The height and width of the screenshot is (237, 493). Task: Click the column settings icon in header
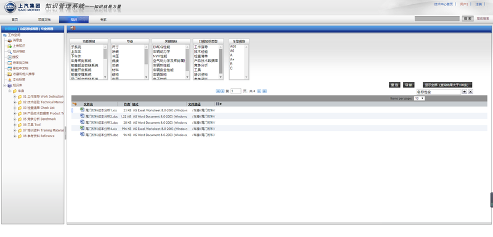(219, 104)
